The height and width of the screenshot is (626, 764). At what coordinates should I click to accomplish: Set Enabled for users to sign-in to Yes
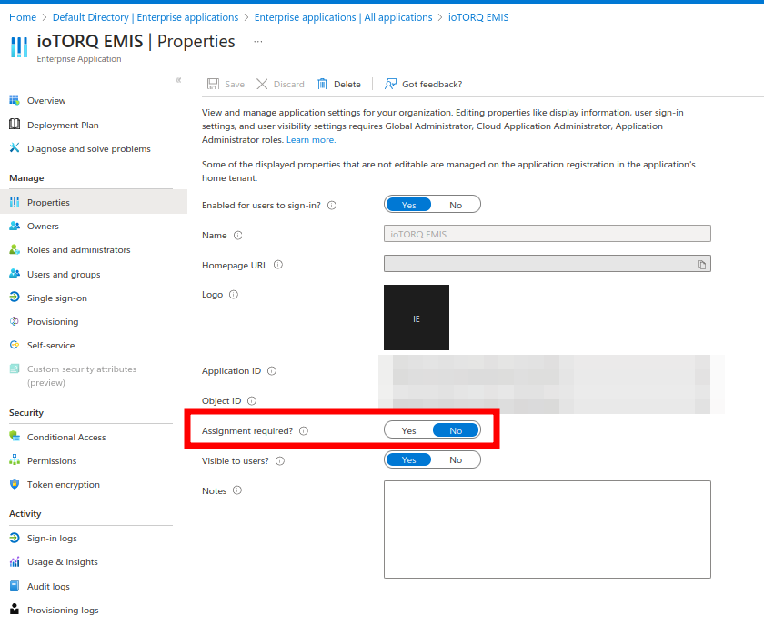(408, 205)
